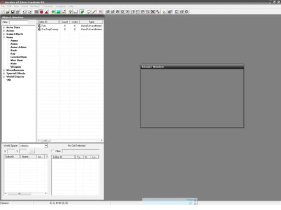Screen dimensions: 281x210
Task: Click the X coordinate field
Action: (11, 151)
